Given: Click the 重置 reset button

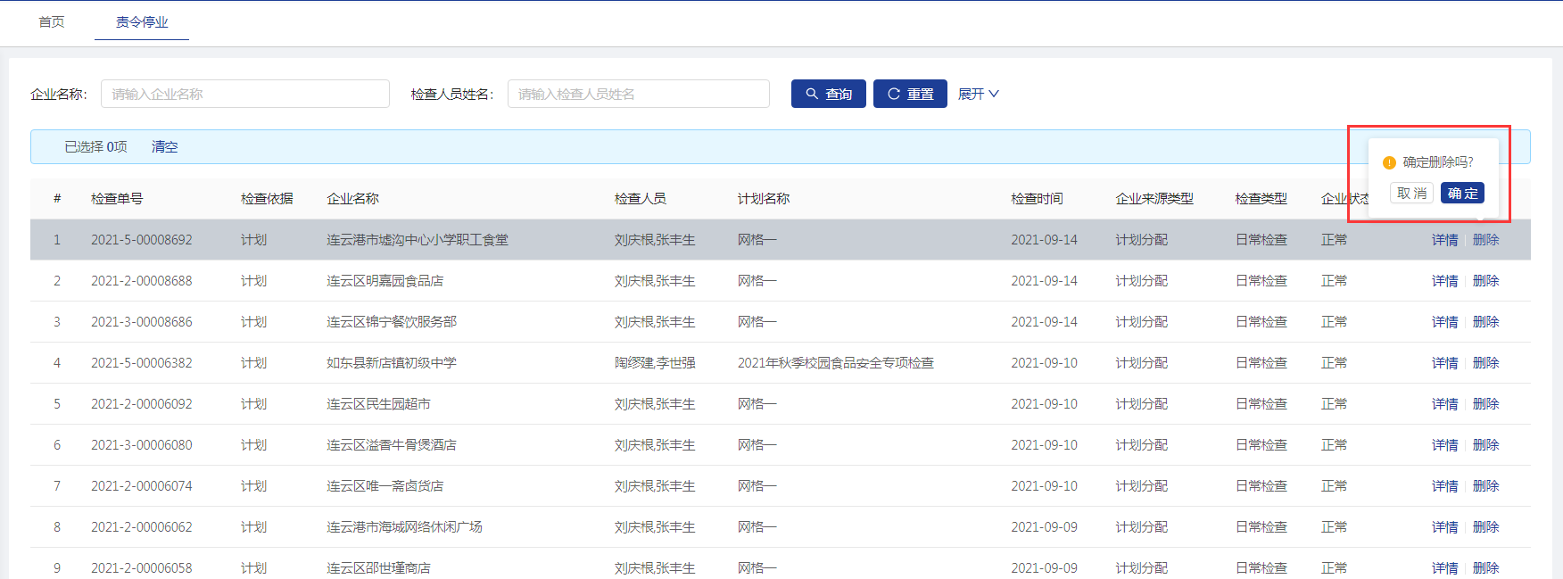Looking at the screenshot, I should (x=910, y=94).
